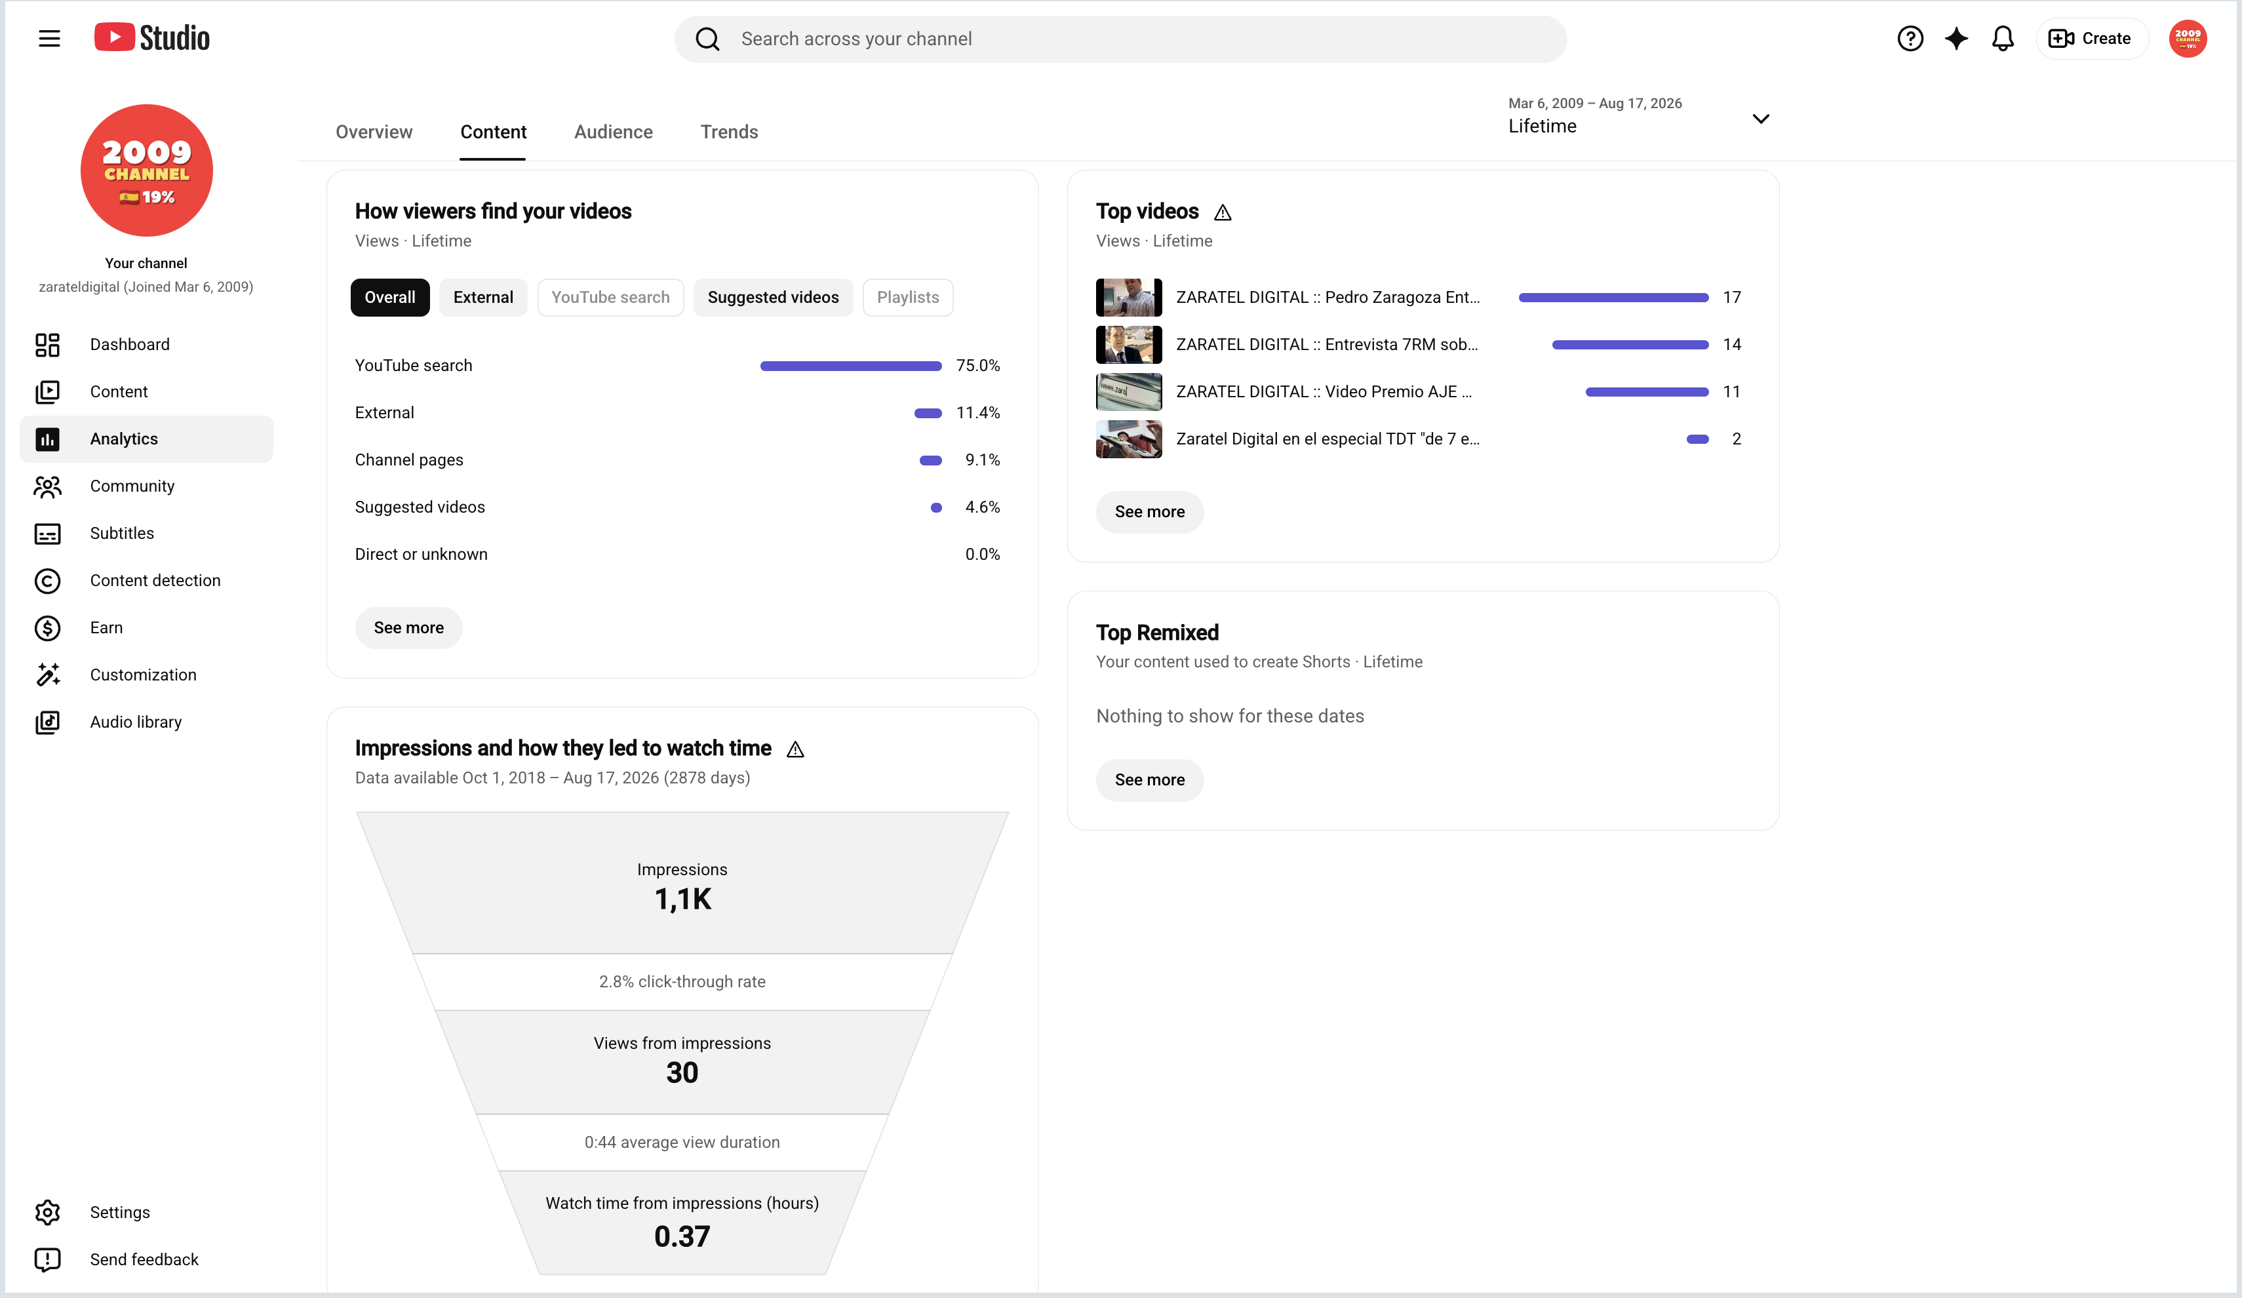Click the Channel pages 9.1% bar
This screenshot has width=2242, height=1298.
click(x=931, y=460)
